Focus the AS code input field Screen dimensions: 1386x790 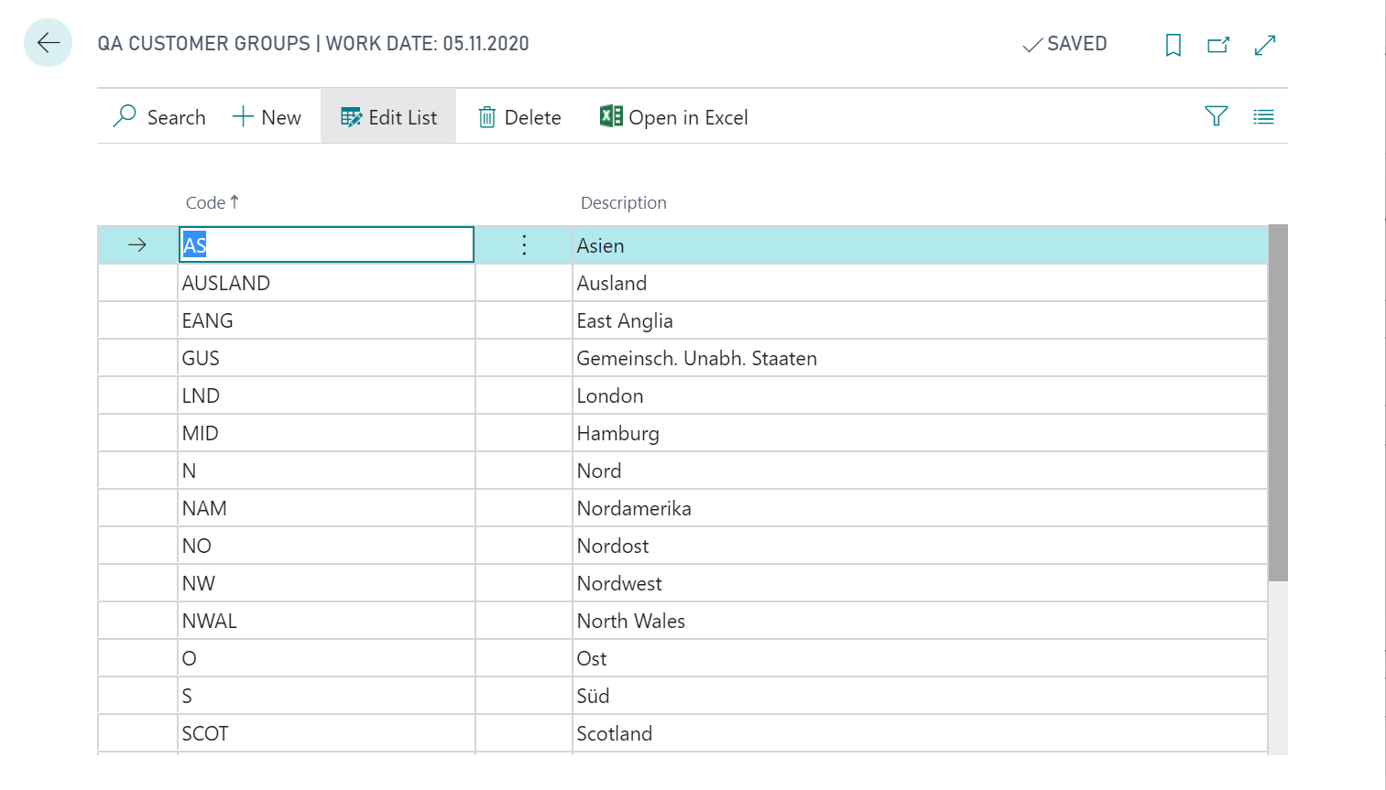(326, 244)
